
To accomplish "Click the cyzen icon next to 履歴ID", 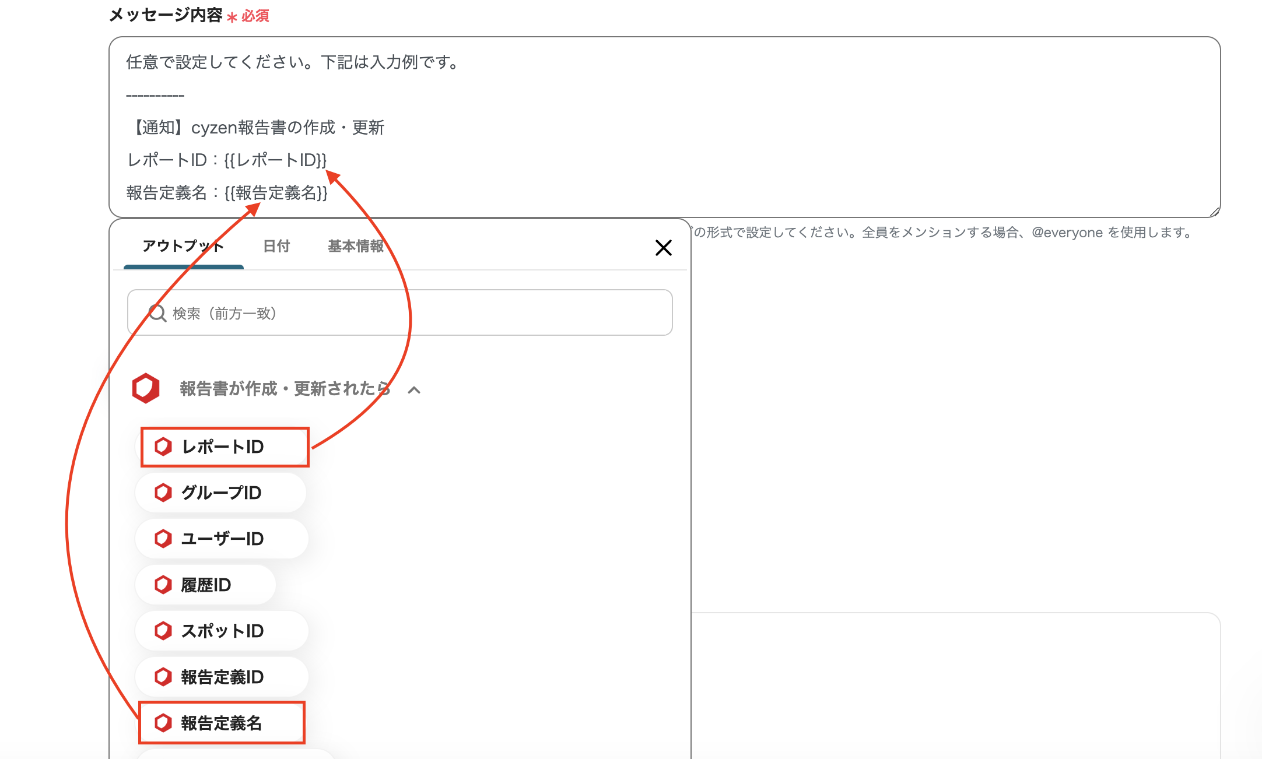I will pos(163,585).
